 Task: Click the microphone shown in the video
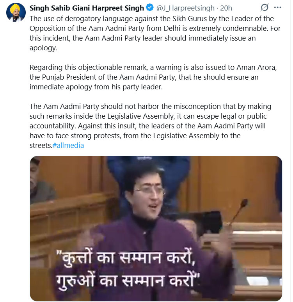coord(239,211)
